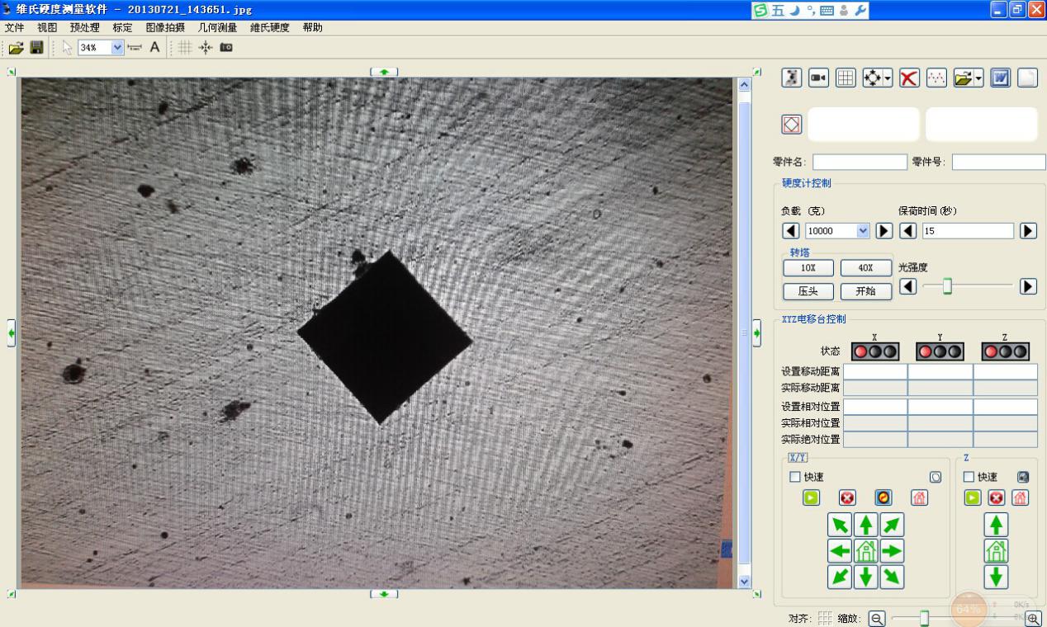The image size is (1047, 627).
Task: Click the red X delete icon
Action: (x=909, y=78)
